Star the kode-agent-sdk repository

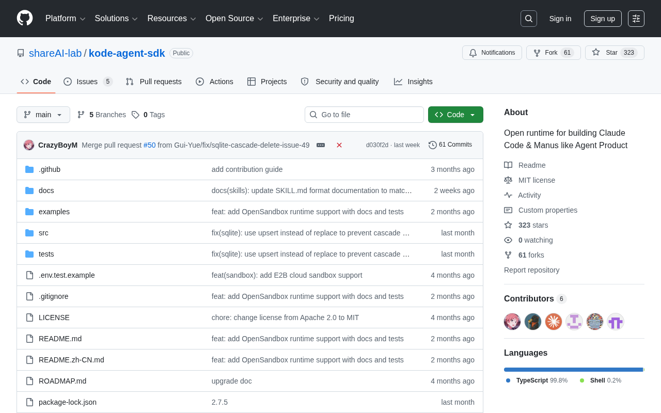pos(615,53)
